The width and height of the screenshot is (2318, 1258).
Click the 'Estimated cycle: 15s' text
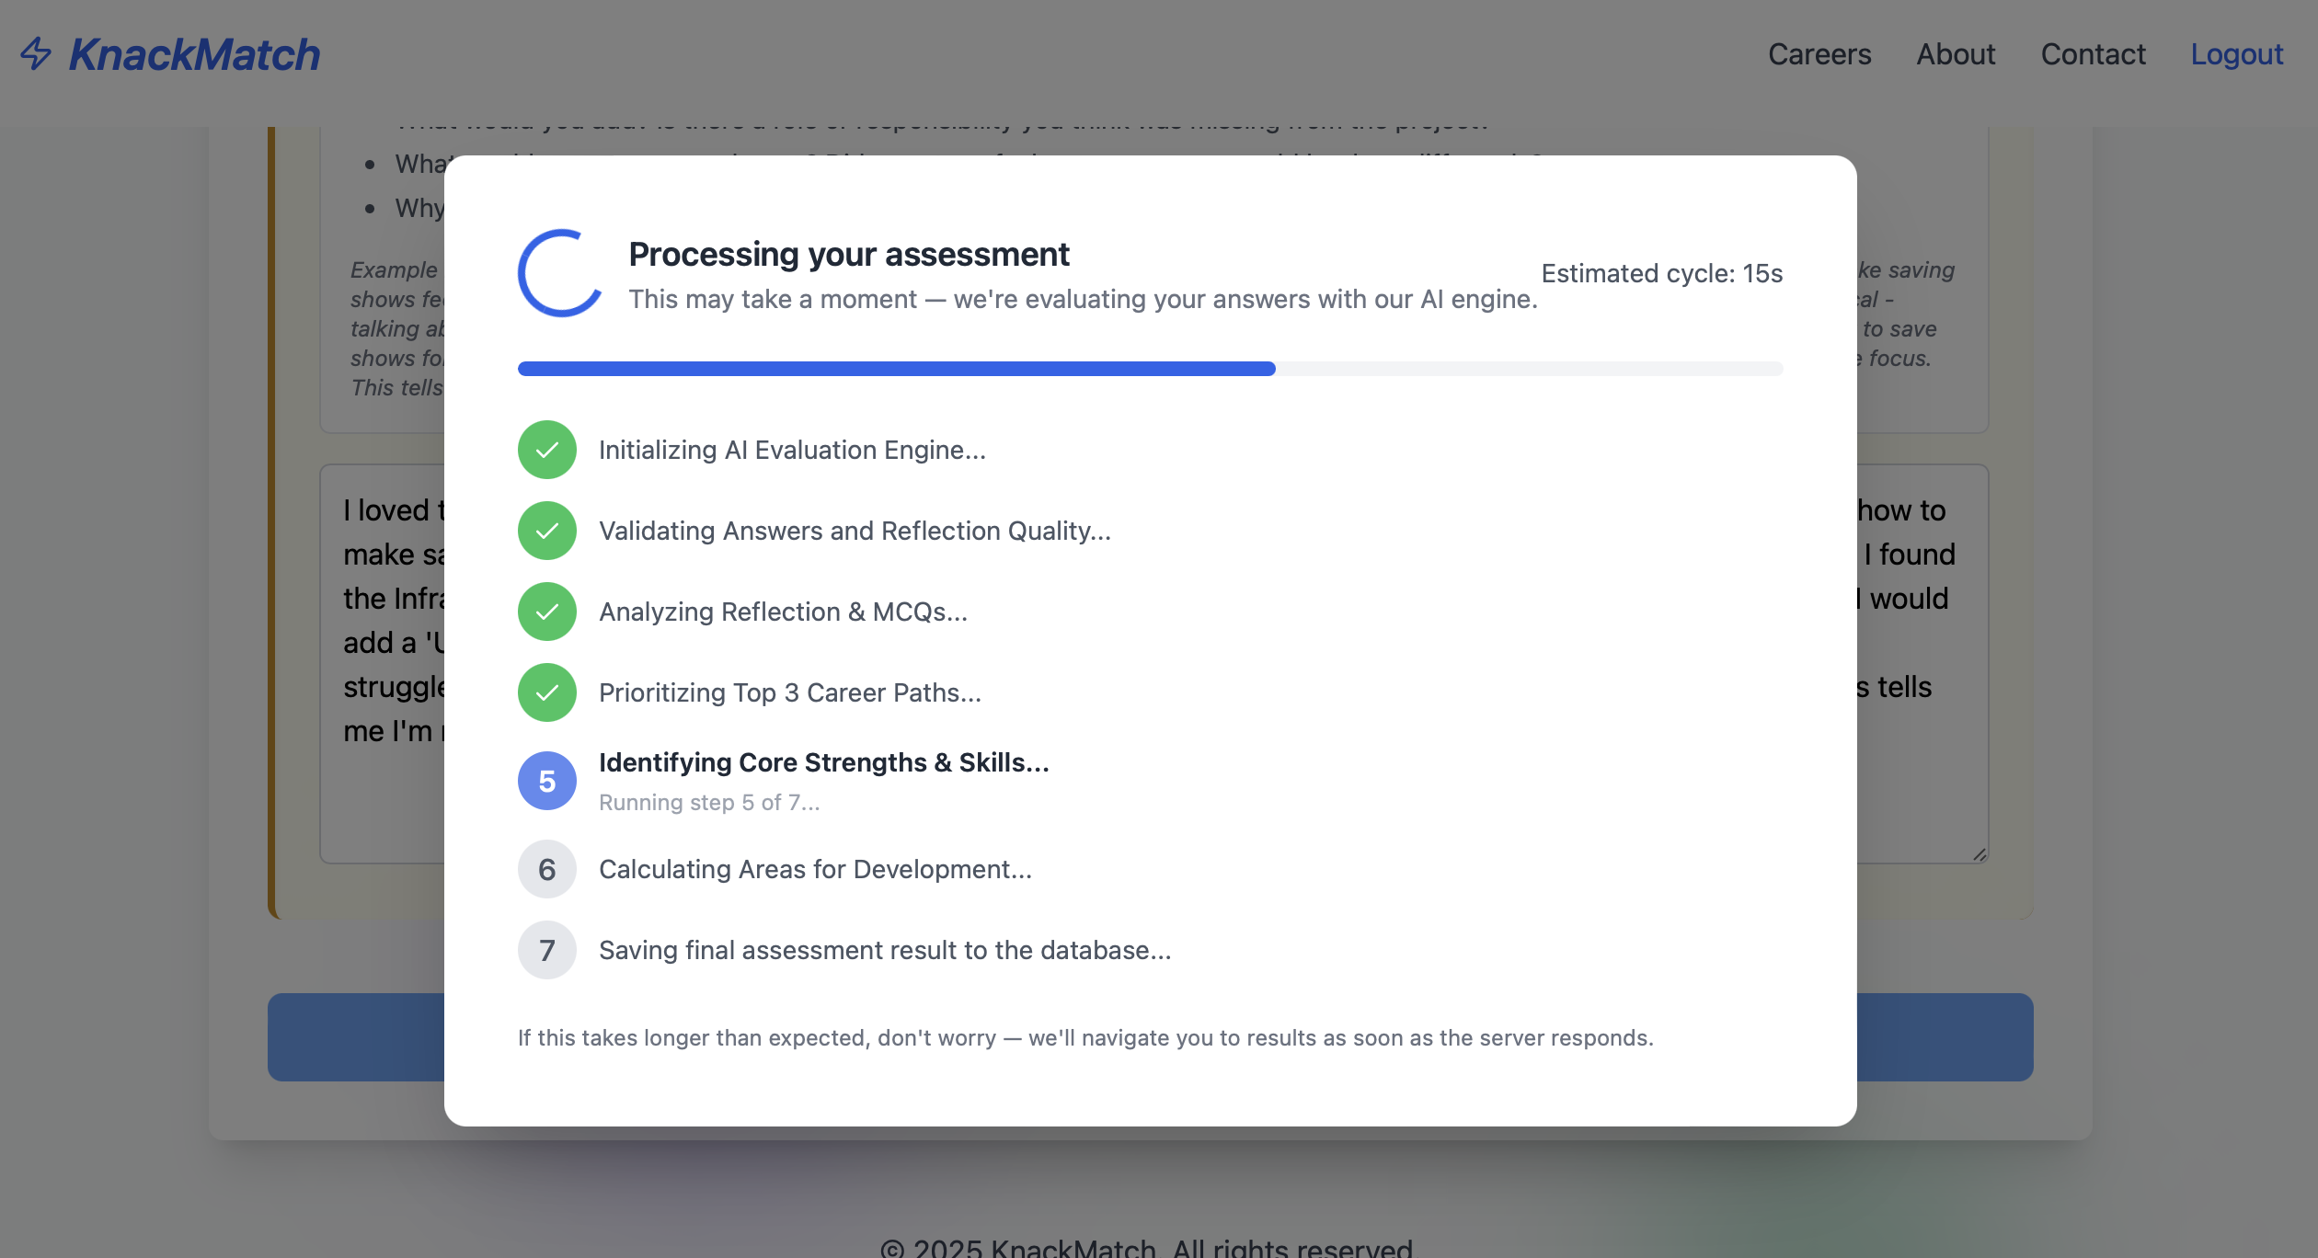click(x=1661, y=273)
